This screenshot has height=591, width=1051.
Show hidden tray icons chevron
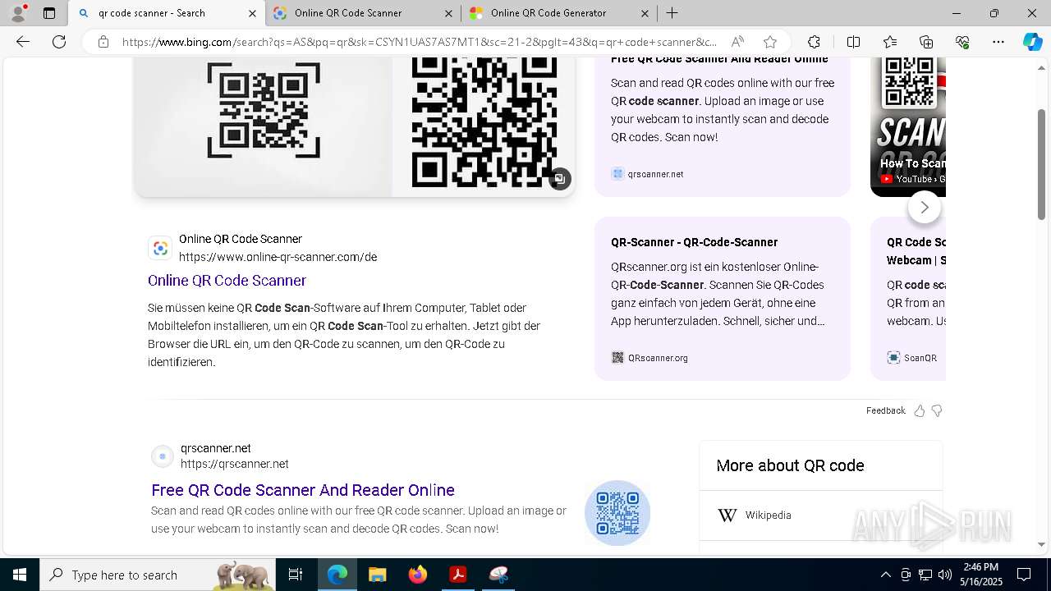[x=885, y=575]
